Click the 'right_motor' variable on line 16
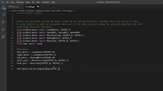The image size is (163, 91). point(23,55)
